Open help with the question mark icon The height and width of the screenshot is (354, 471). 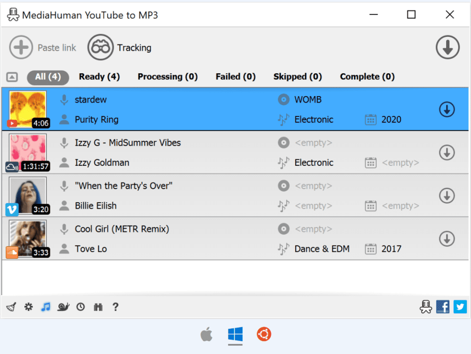(115, 307)
